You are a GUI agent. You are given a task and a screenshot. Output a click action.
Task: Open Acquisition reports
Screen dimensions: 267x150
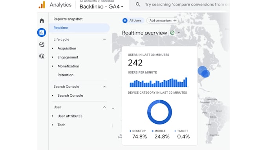pos(67,49)
